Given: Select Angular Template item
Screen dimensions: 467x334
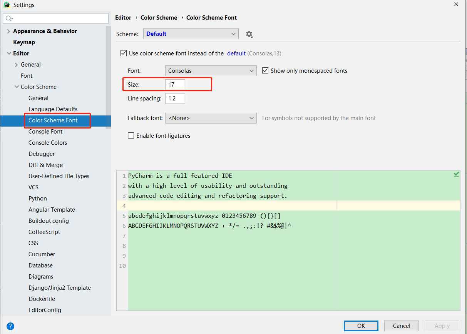Looking at the screenshot, I should click(x=52, y=210).
